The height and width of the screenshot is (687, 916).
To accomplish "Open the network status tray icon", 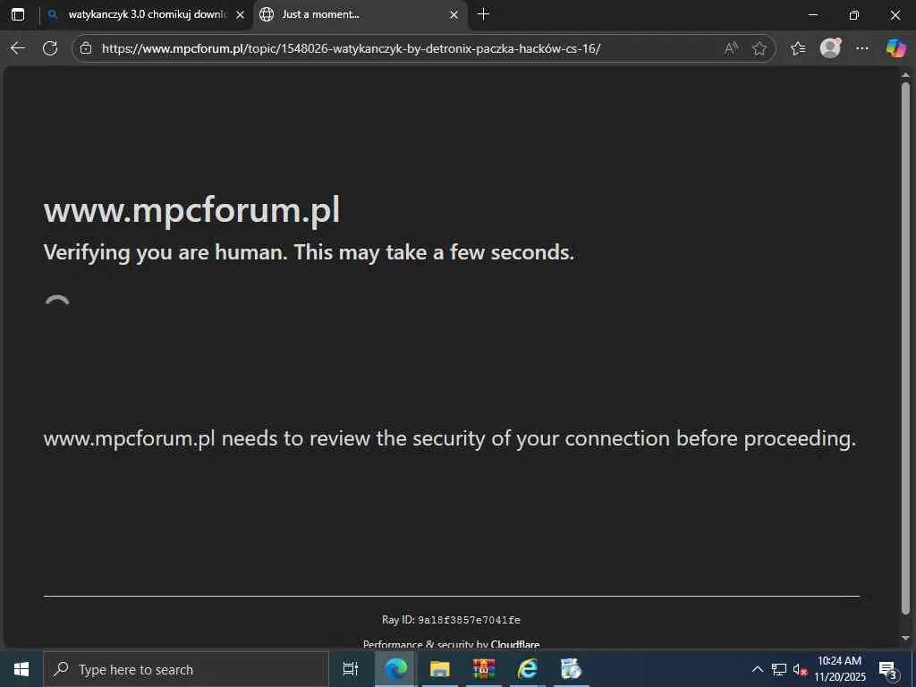I will [x=779, y=669].
